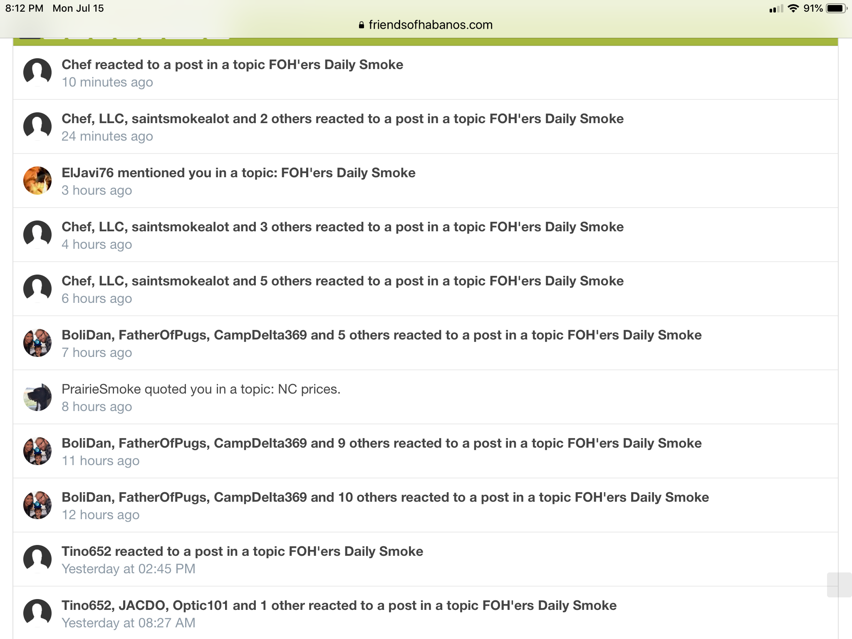Click PrairieSmoke's dog avatar
852x639 pixels.
click(x=37, y=397)
